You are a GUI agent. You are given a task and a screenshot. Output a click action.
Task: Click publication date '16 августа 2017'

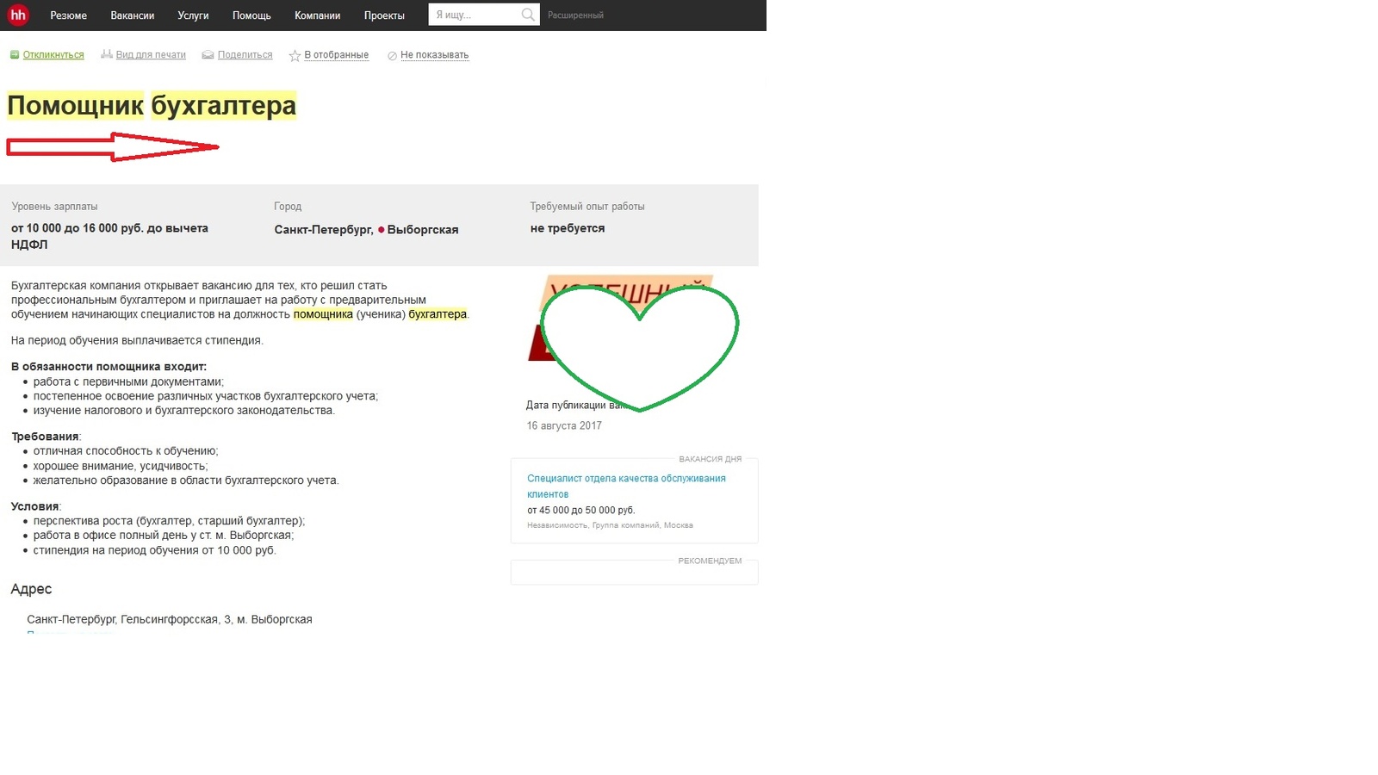tap(564, 425)
